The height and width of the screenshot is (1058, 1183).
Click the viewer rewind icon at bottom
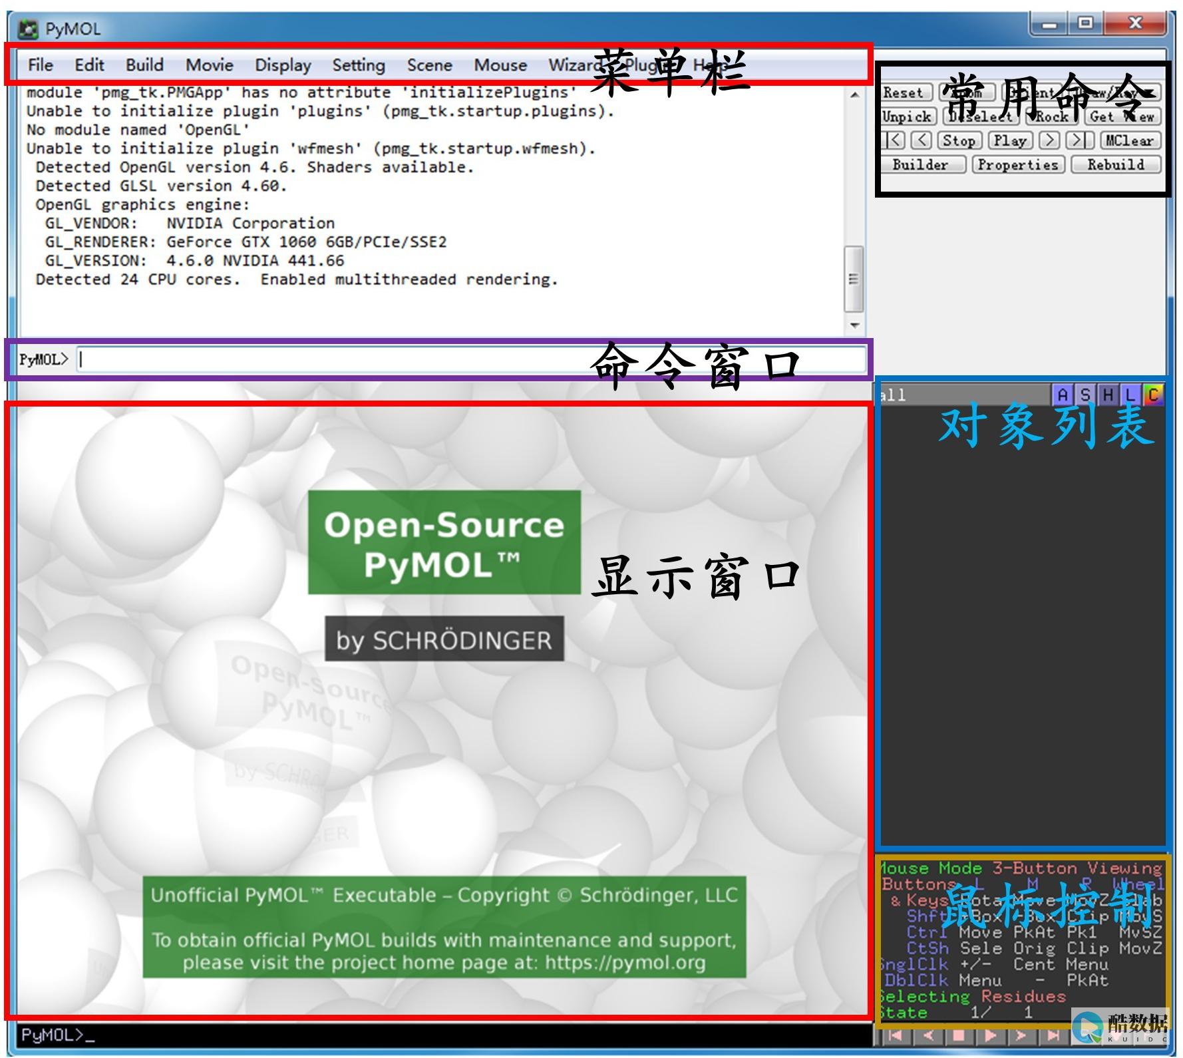point(896,1036)
